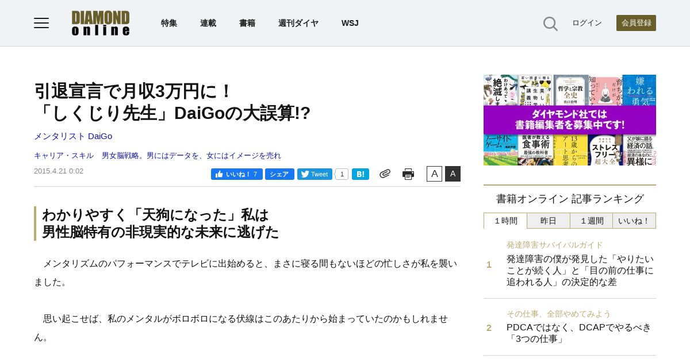Open the 週刊ダイヤ menu item
This screenshot has height=362, width=690.
(298, 23)
